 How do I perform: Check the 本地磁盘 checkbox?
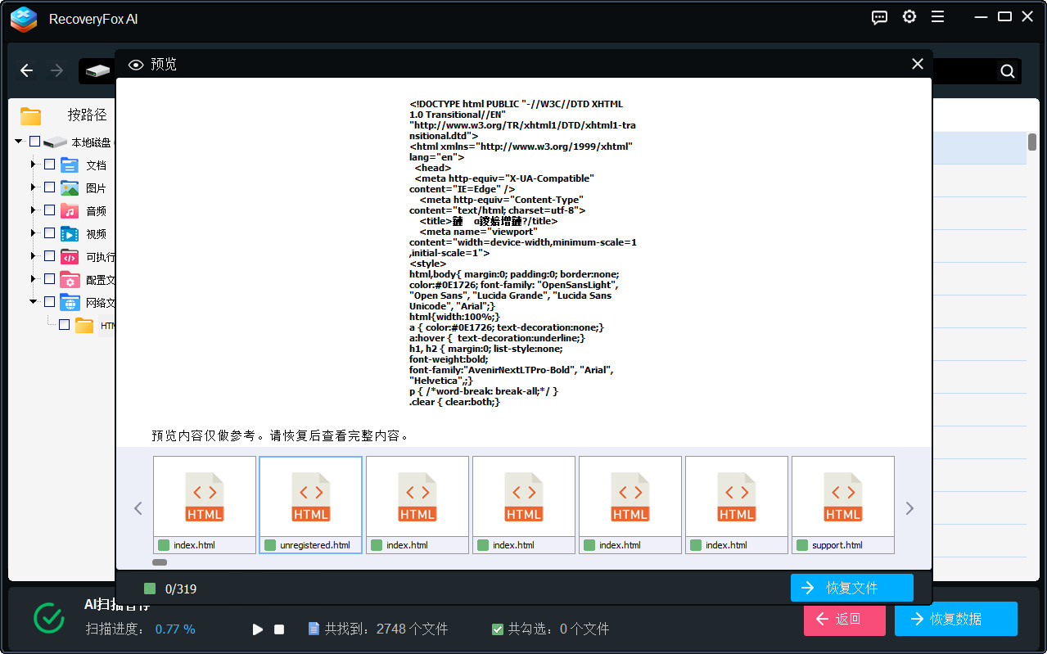34,141
